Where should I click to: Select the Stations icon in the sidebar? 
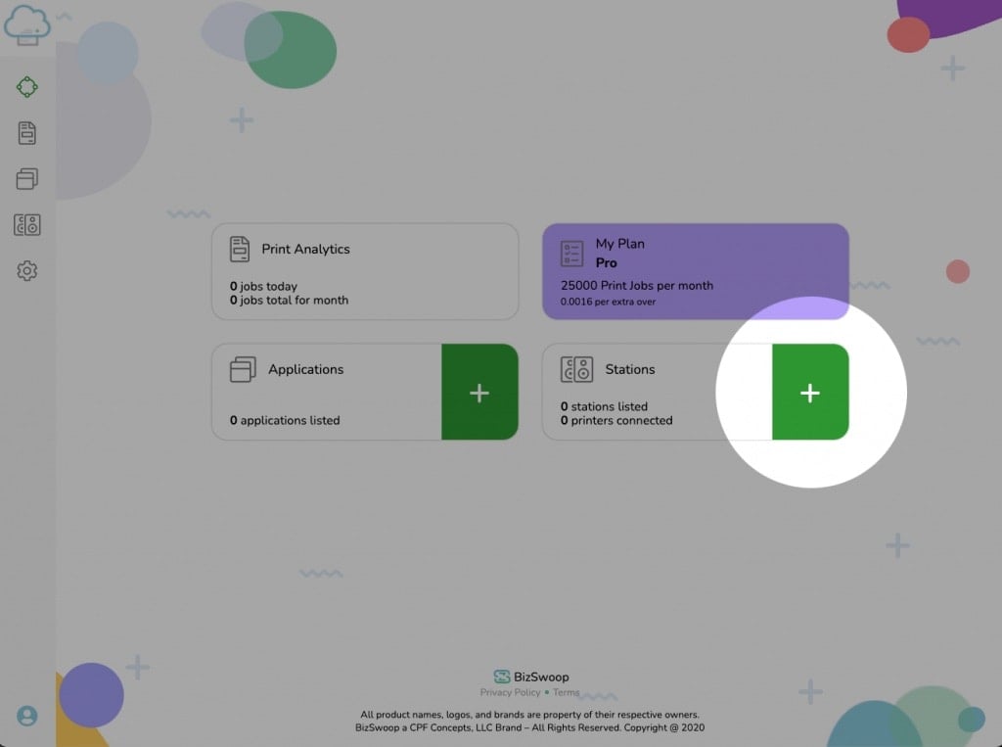click(27, 223)
